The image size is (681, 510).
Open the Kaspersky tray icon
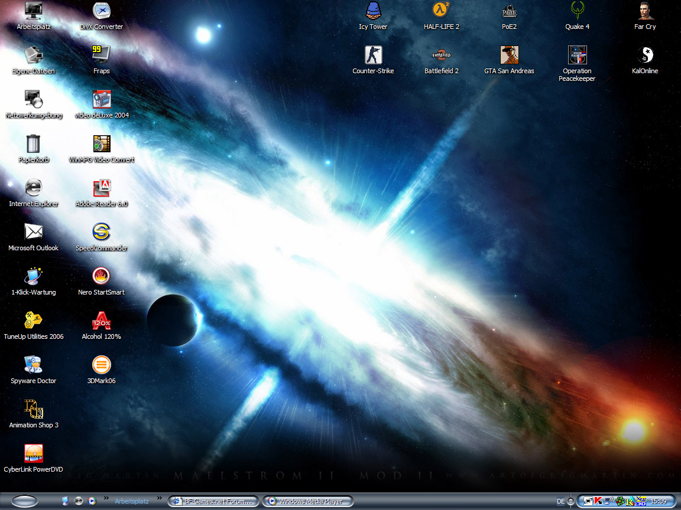click(598, 501)
